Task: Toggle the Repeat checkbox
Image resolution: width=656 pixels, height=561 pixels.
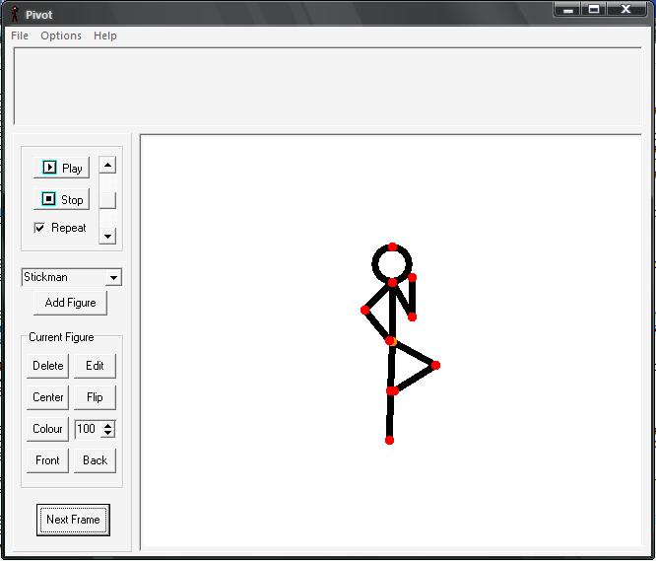Action: tap(39, 228)
